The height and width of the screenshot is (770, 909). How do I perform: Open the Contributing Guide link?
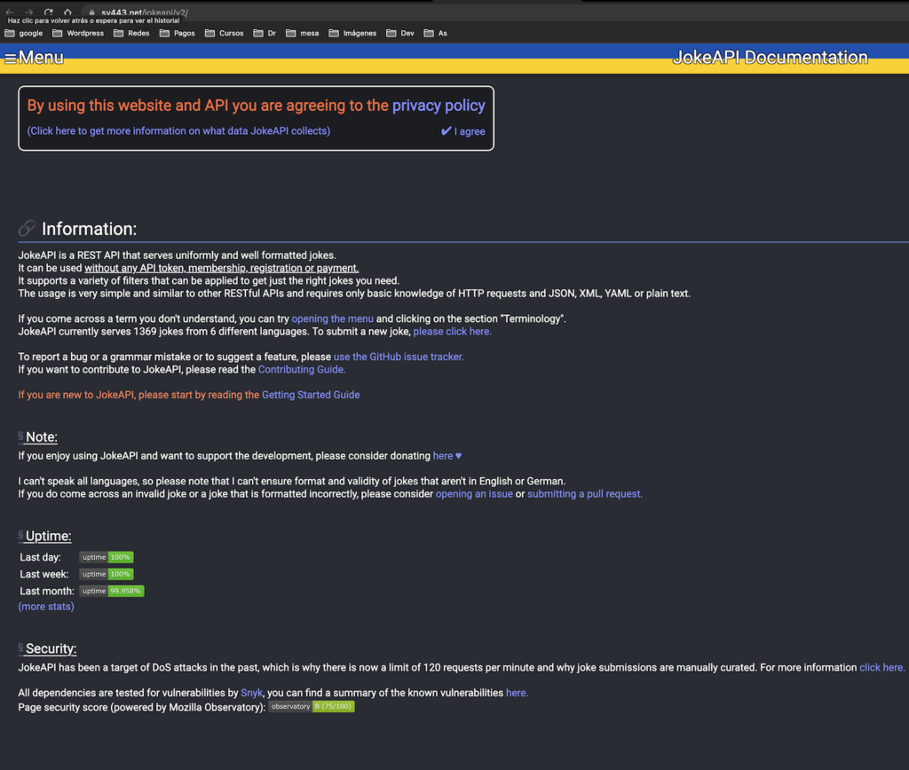click(302, 370)
